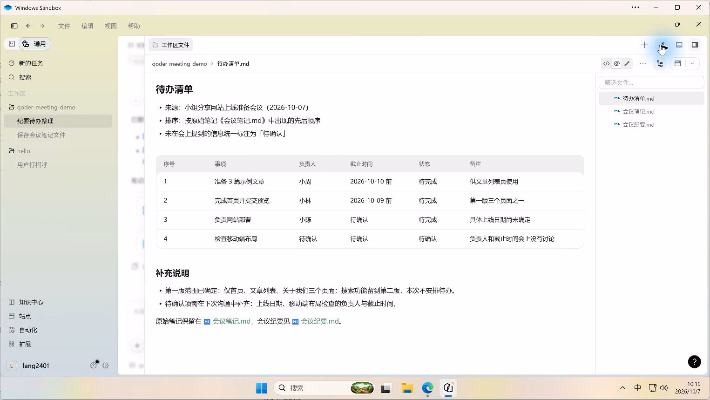Screen dimensions: 710x400
Task: Open 会议笔记.md in the file list
Action: click(651, 112)
